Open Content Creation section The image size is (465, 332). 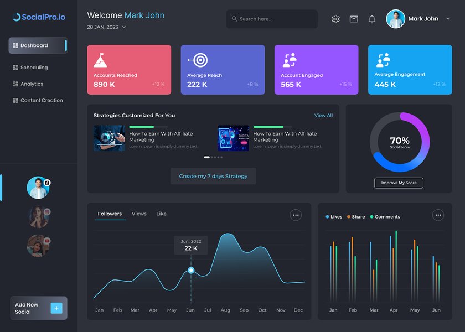coord(42,101)
